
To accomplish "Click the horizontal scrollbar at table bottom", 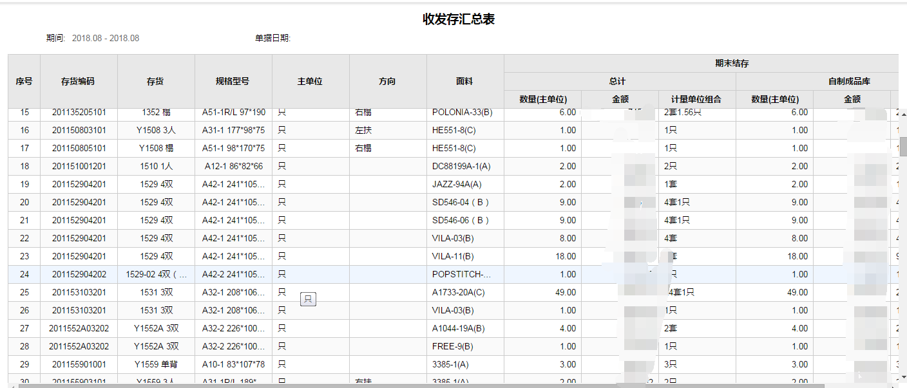I will click(419, 385).
